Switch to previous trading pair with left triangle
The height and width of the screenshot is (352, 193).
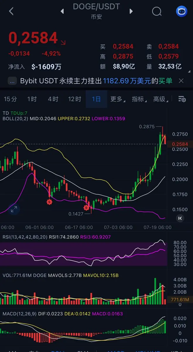(x=62, y=11)
